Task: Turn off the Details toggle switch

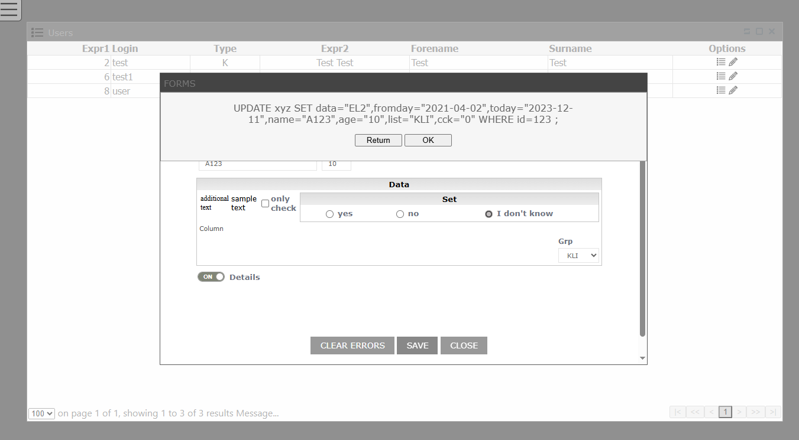Action: point(211,277)
